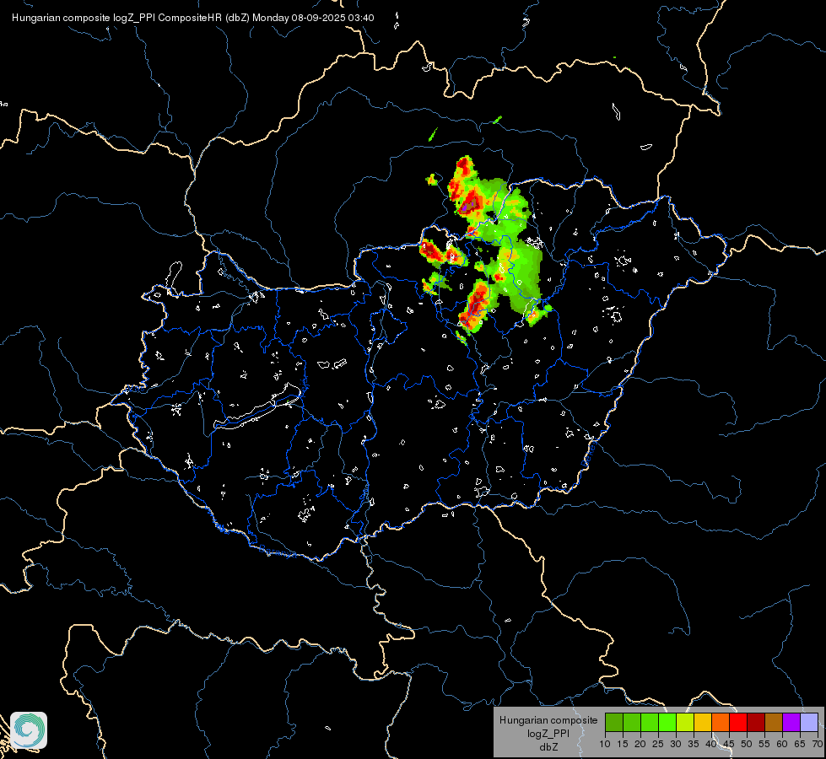
Task: Select the 35-40 dBZ yellow swatch
Action: (703, 722)
